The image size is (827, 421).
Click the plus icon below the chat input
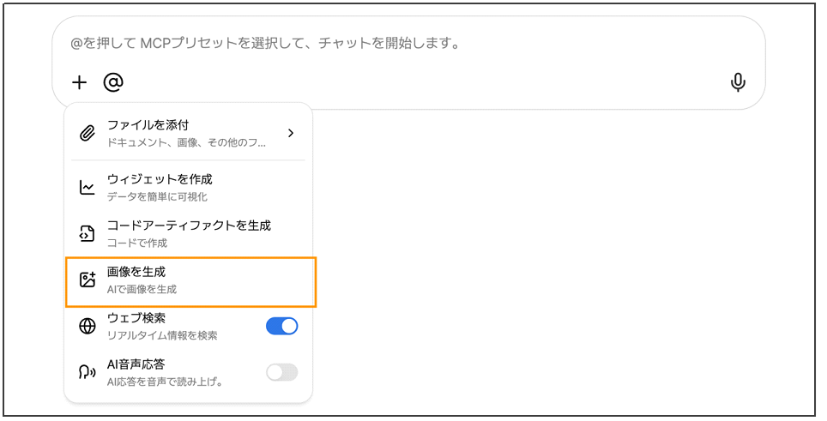pyautogui.click(x=79, y=82)
